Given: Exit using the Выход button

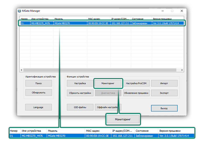Looking at the screenshot, I should click(x=164, y=108).
